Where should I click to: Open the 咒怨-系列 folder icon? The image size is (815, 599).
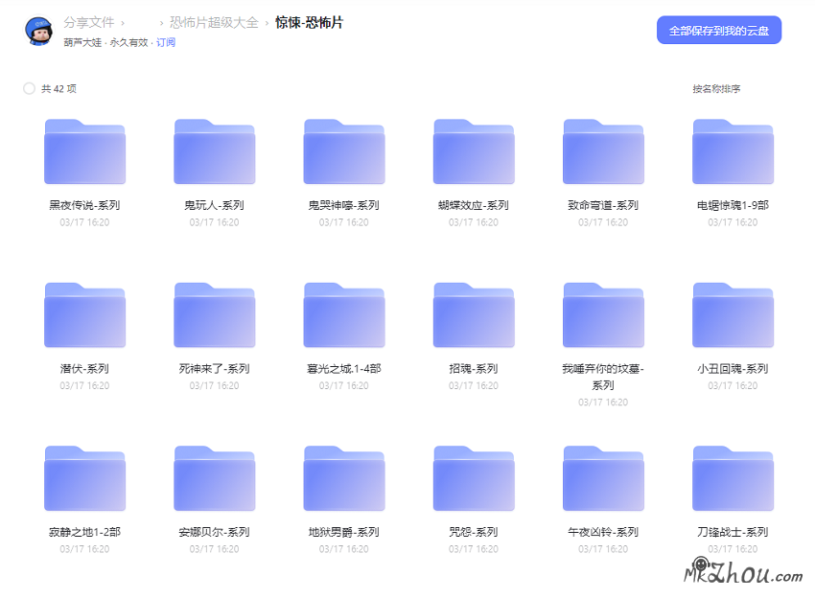point(474,478)
